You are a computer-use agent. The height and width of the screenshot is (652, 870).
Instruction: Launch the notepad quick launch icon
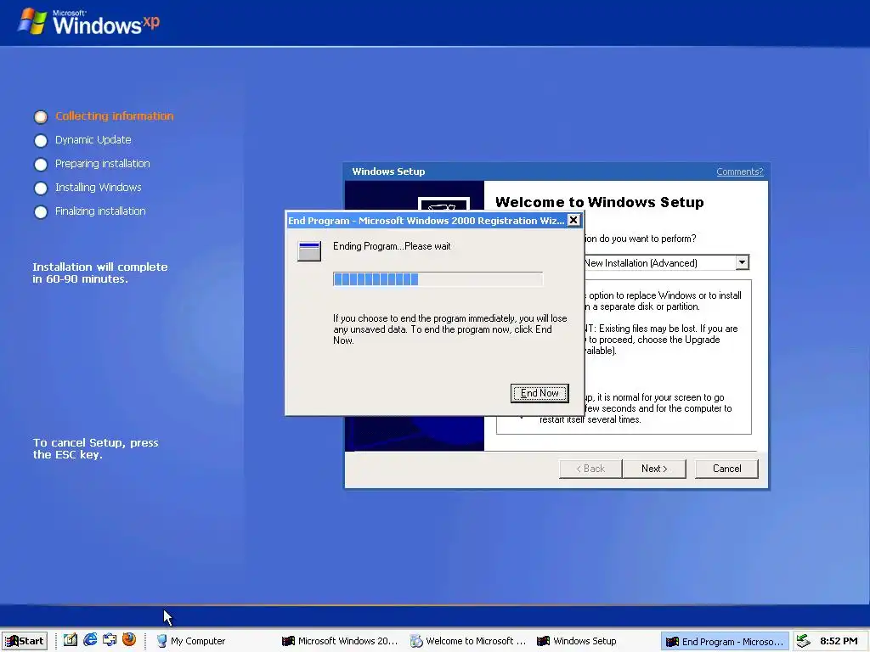click(x=70, y=640)
